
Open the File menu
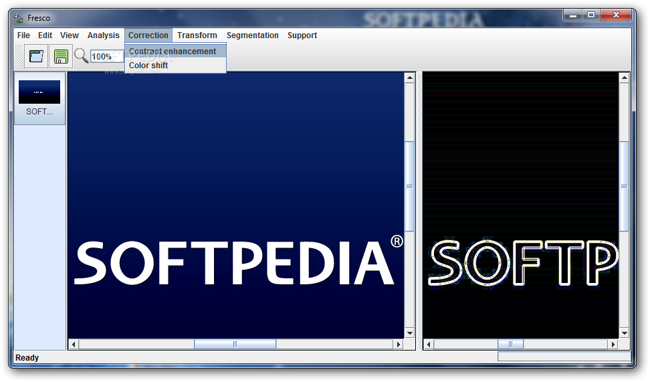click(x=23, y=35)
